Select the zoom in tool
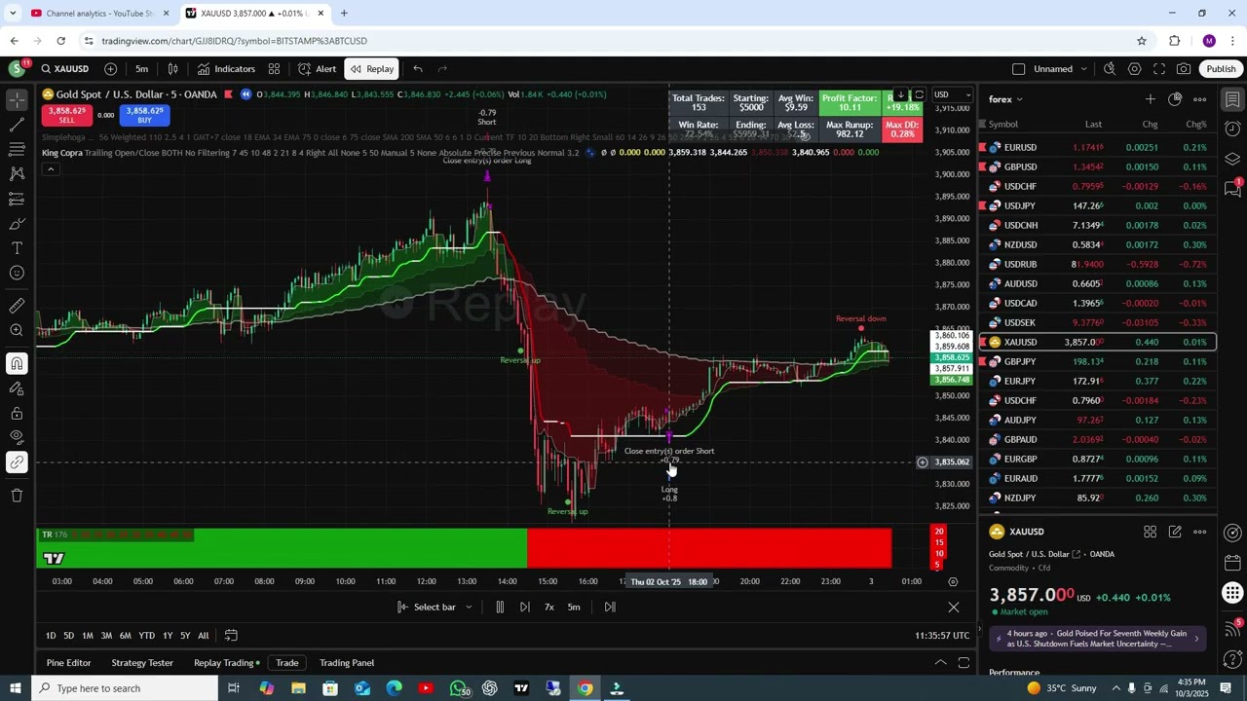This screenshot has height=701, width=1247. 17,331
